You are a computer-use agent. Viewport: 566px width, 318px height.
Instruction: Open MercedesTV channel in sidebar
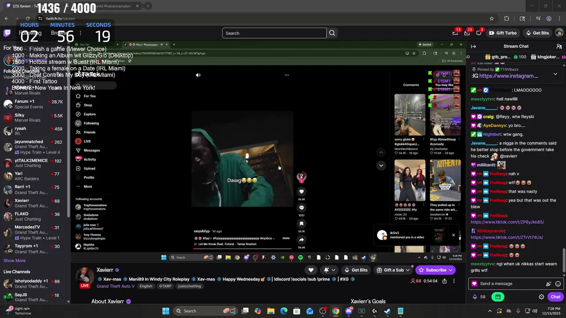tap(34, 232)
